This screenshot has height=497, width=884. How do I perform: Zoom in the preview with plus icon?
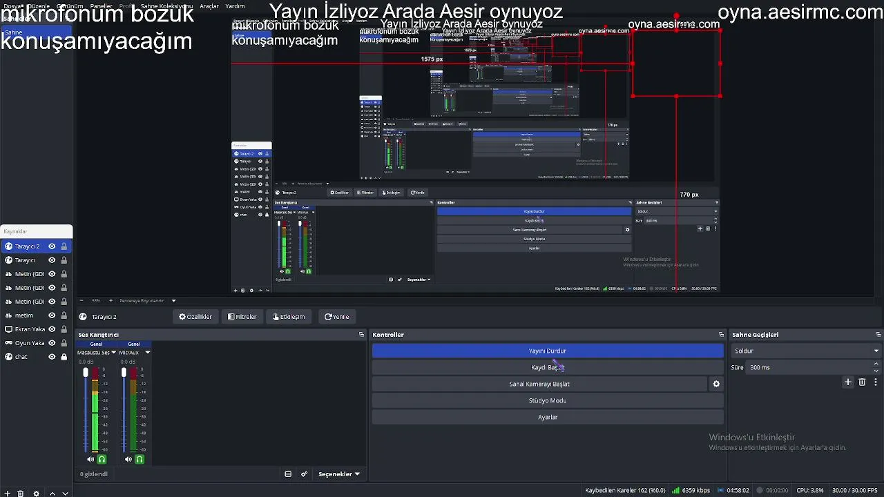point(112,300)
